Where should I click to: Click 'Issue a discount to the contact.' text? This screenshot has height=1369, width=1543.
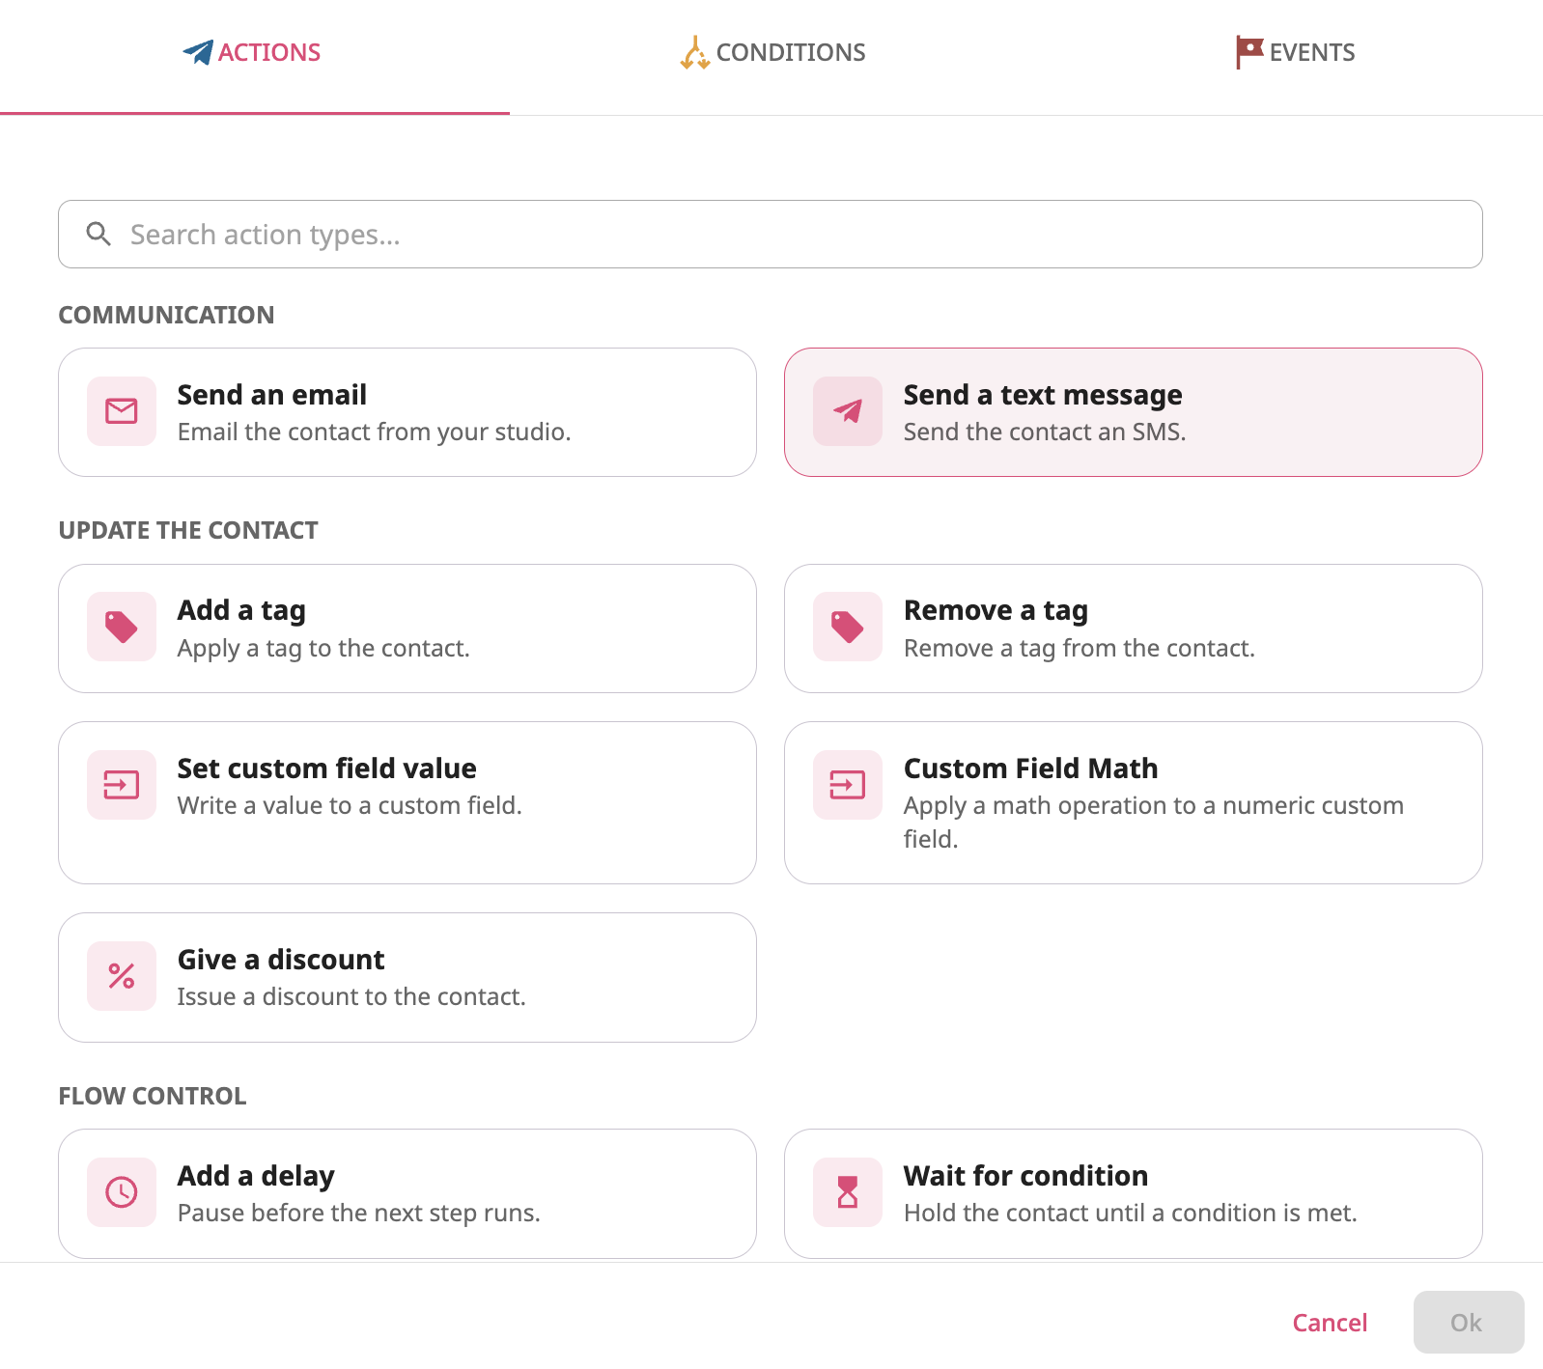click(x=351, y=996)
